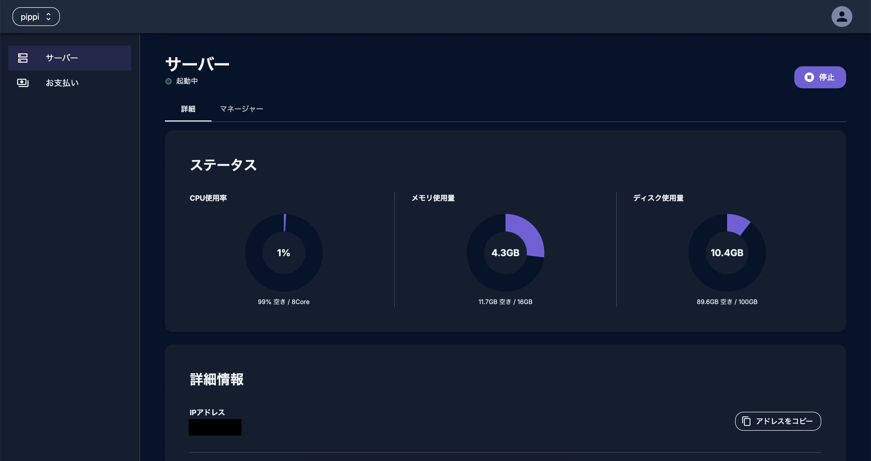Click the memory usage 4.3GB donut chart

505,253
